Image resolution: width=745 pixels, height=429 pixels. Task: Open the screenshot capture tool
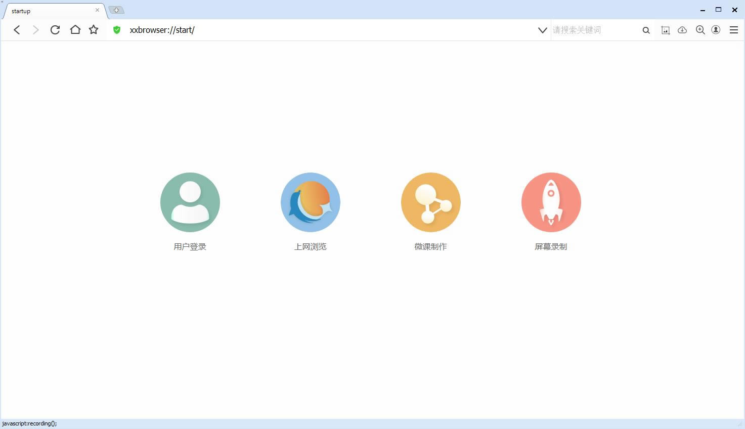point(666,30)
